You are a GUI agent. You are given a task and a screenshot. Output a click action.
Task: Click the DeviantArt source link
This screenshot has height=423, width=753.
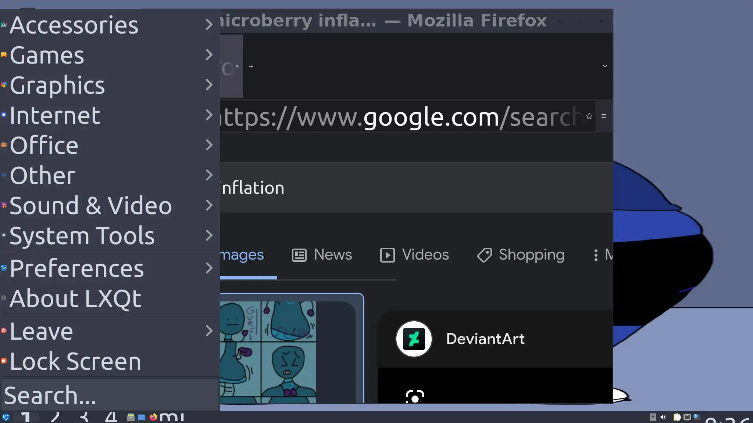pyautogui.click(x=485, y=339)
